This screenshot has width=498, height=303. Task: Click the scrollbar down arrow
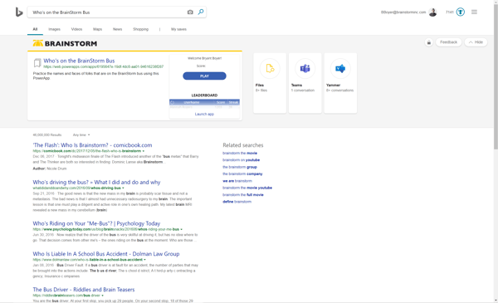pyautogui.click(x=496, y=301)
